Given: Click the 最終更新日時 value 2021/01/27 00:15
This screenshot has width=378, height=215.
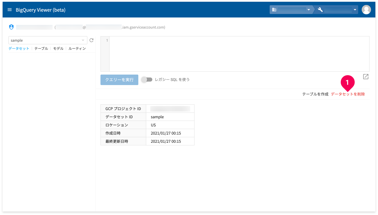Looking at the screenshot, I should 166,141.
